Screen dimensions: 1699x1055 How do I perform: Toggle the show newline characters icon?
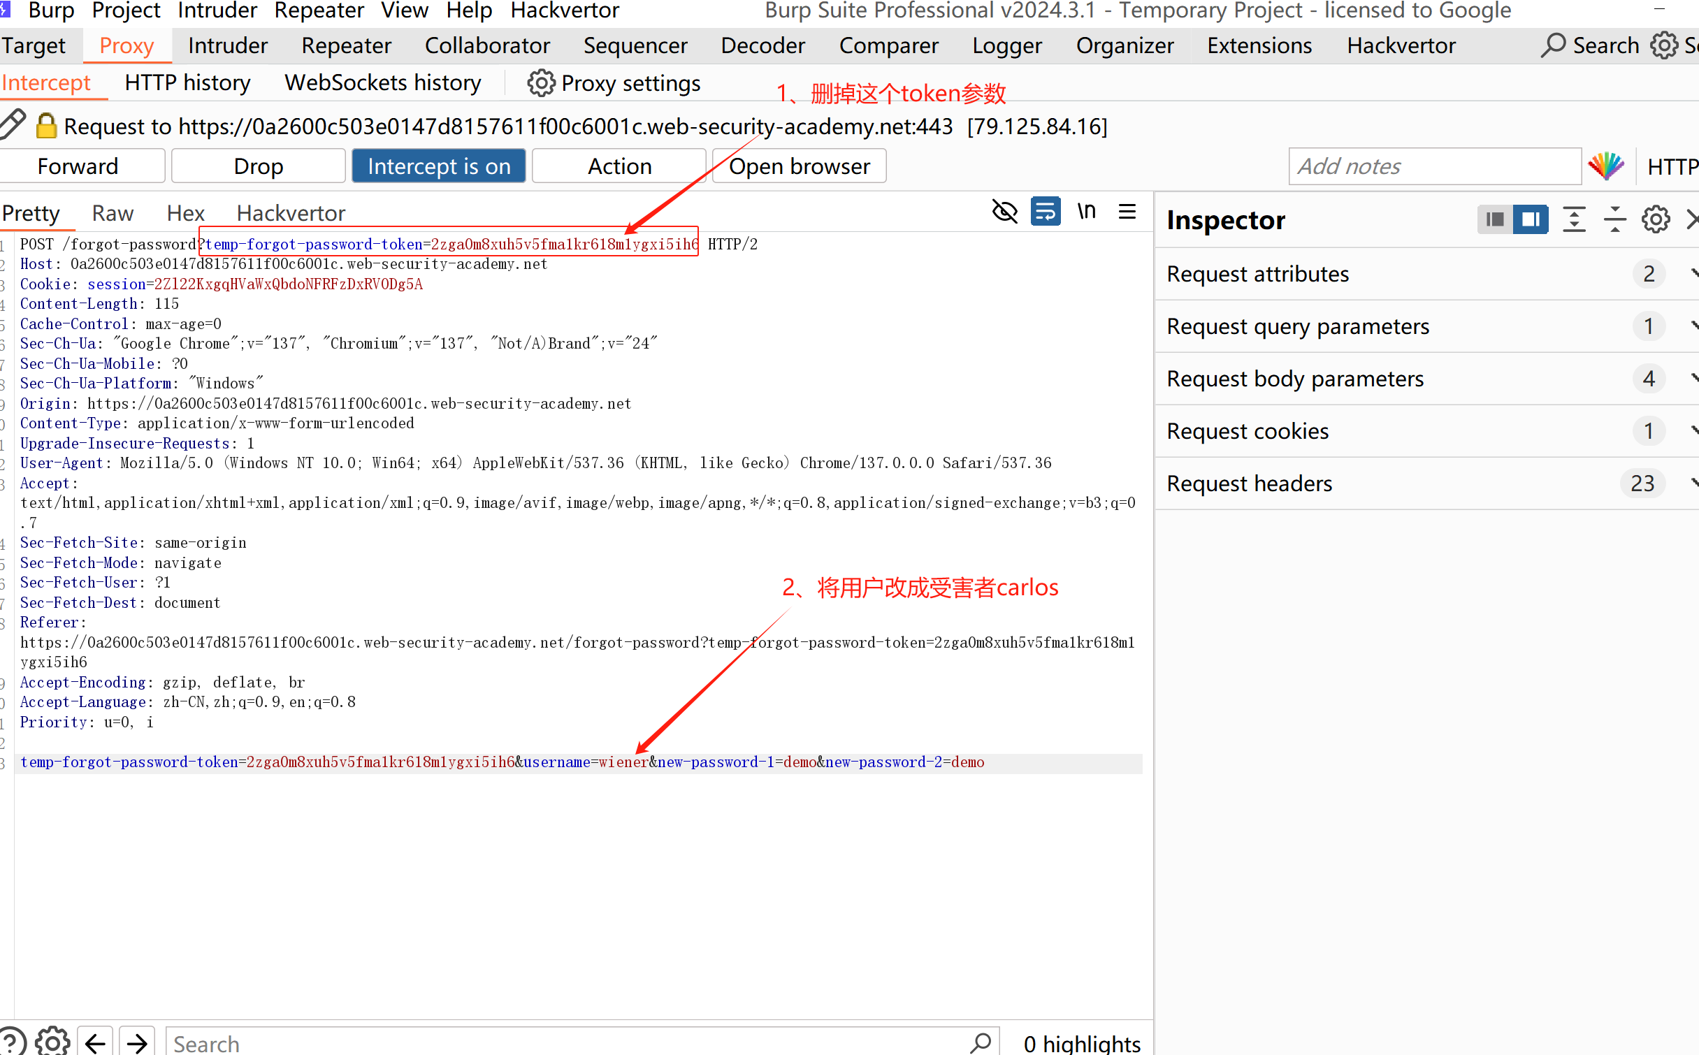click(1086, 212)
